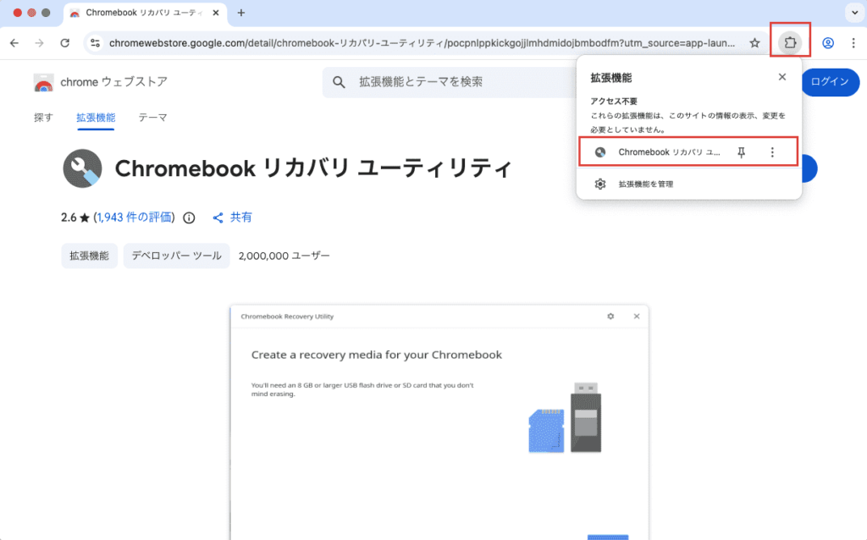Open the 探す tab
This screenshot has height=540, width=867.
(x=43, y=118)
